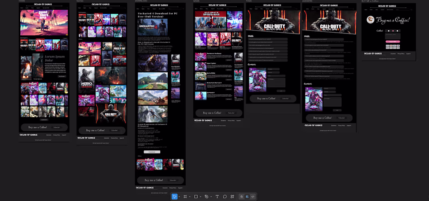Image resolution: width=429 pixels, height=201 pixels.
Task: Select the Rectangle shape tool
Action: (196, 197)
